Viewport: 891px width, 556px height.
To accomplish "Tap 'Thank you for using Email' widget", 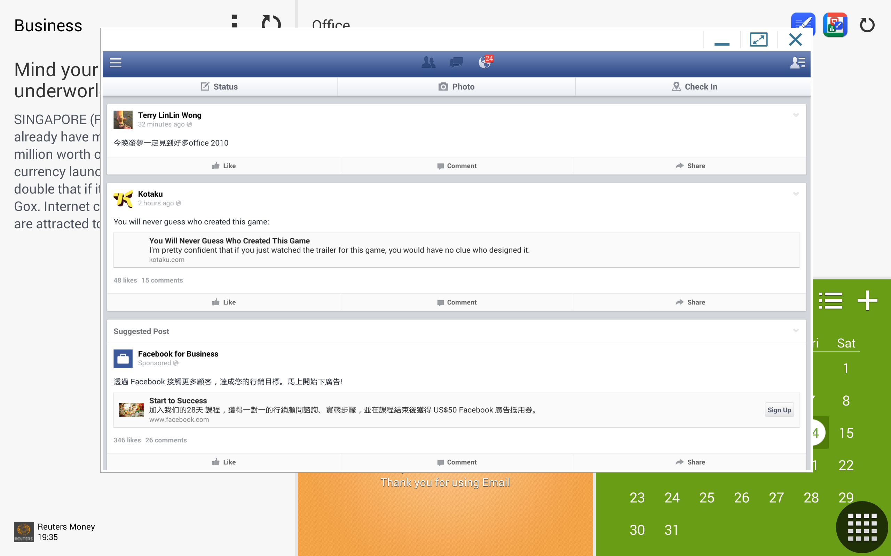I will [x=445, y=482].
